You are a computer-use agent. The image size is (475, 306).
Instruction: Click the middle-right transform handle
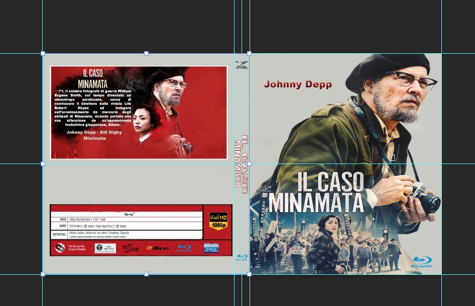coord(250,164)
